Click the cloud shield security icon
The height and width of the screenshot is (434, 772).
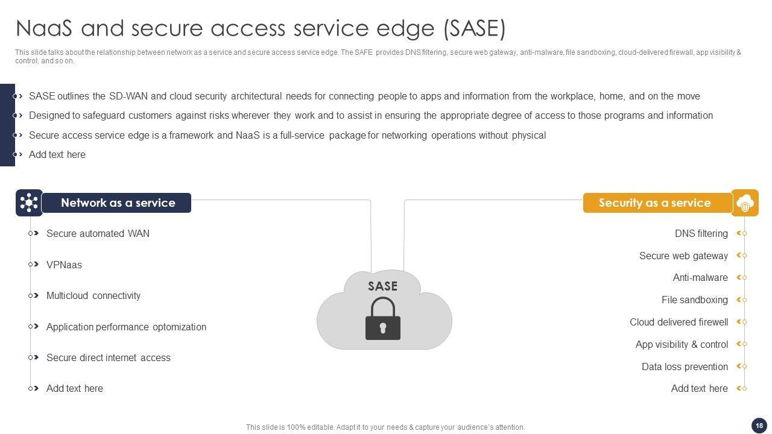[745, 203]
